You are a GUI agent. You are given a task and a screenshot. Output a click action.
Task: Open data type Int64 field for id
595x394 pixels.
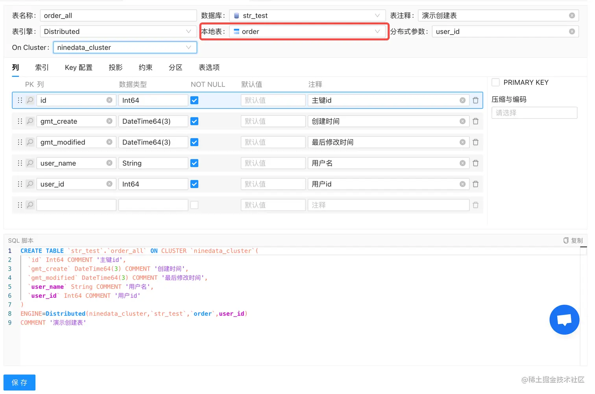[x=153, y=100]
